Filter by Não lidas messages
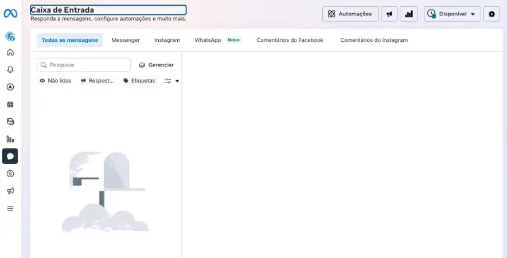Image resolution: width=507 pixels, height=258 pixels. tap(55, 81)
